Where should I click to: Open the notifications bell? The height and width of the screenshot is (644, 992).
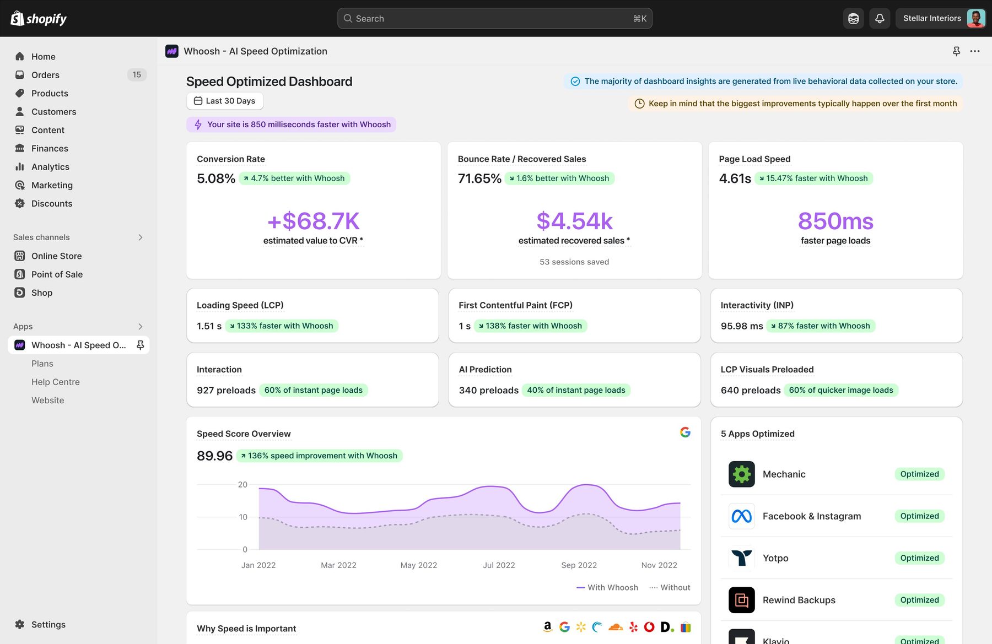(880, 18)
